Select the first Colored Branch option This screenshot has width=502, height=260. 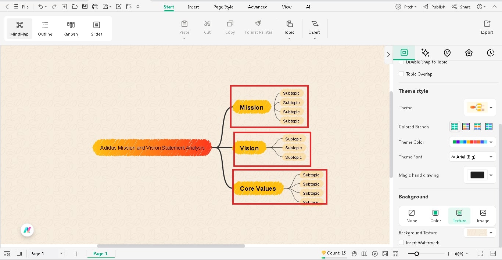pyautogui.click(x=455, y=127)
